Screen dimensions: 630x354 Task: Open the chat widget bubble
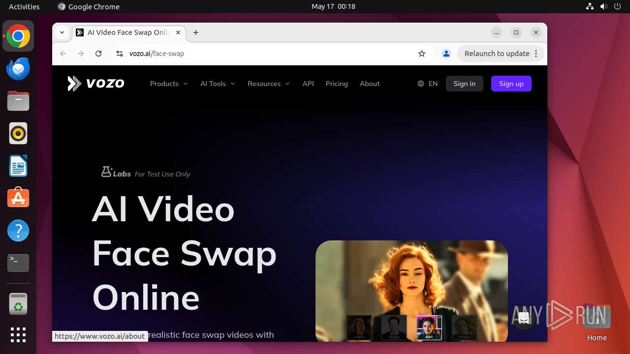524,318
